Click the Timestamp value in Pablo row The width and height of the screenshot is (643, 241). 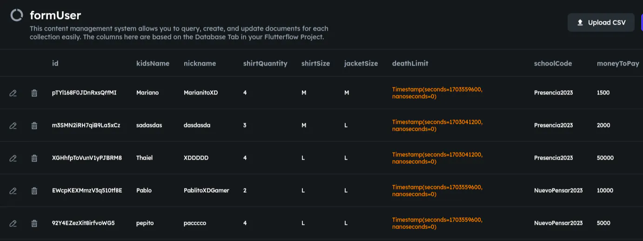[x=437, y=190]
